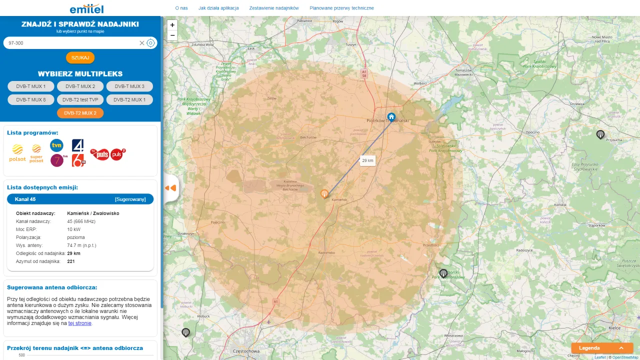The image size is (640, 360).
Task: Click the geolocation crosshair in the search bar
Action: click(150, 43)
